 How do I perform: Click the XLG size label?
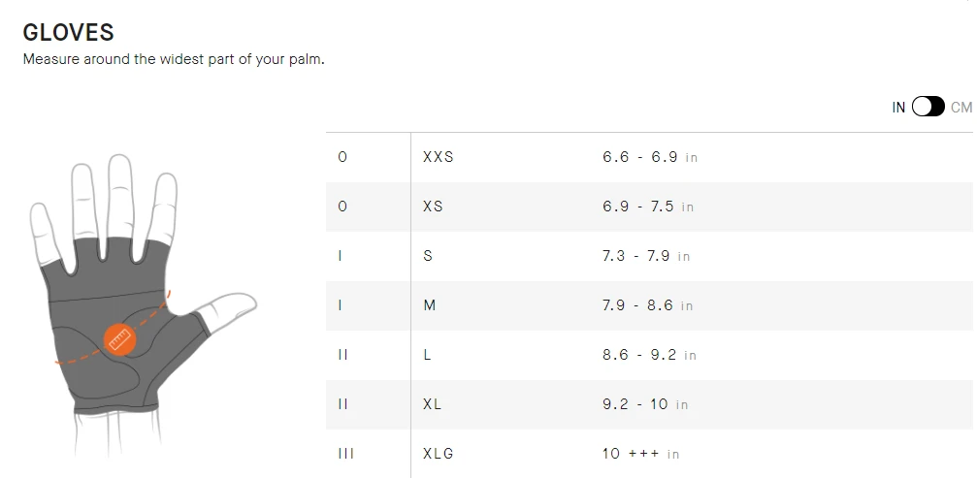pyautogui.click(x=439, y=454)
